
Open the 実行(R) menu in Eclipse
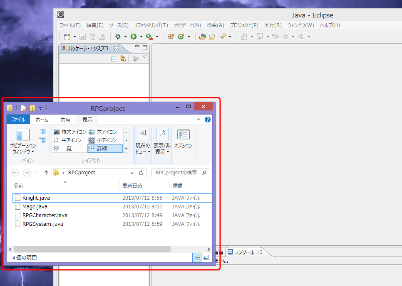click(x=273, y=25)
